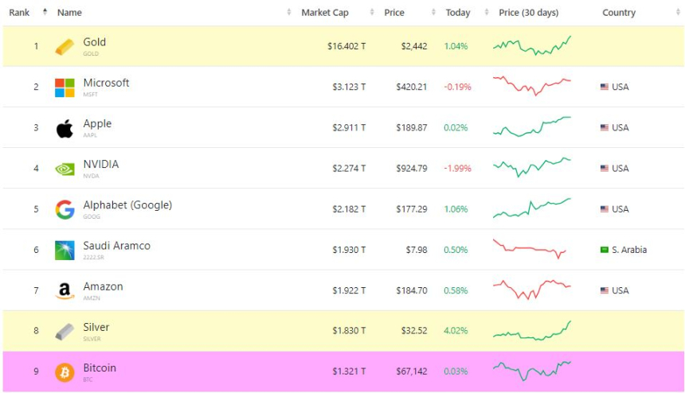Open the Saudi Aramco name link

tap(116, 246)
